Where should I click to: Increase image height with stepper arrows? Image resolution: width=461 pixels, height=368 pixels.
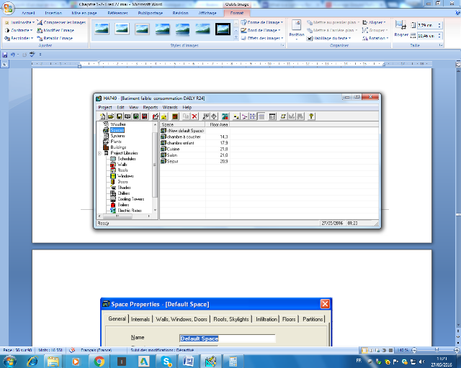[439, 24]
